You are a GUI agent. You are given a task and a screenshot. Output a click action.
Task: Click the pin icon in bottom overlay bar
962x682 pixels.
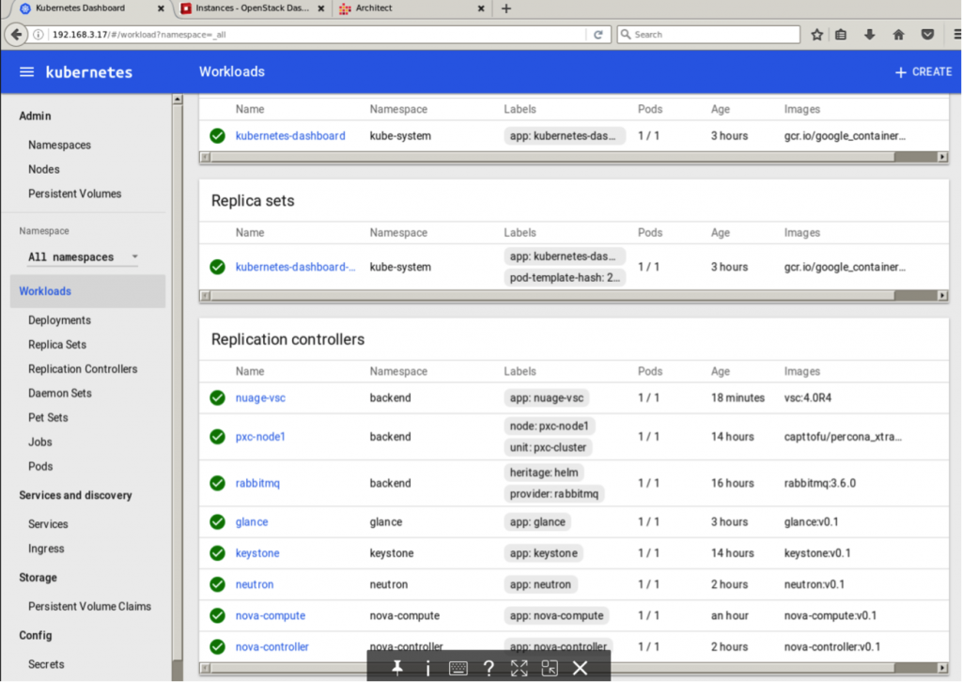pyautogui.click(x=397, y=668)
